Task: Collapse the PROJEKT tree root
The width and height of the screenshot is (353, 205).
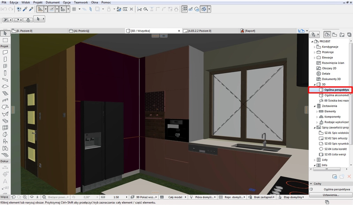Action: click(x=312, y=42)
